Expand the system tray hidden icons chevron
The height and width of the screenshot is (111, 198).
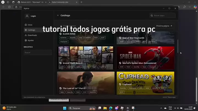161,108
